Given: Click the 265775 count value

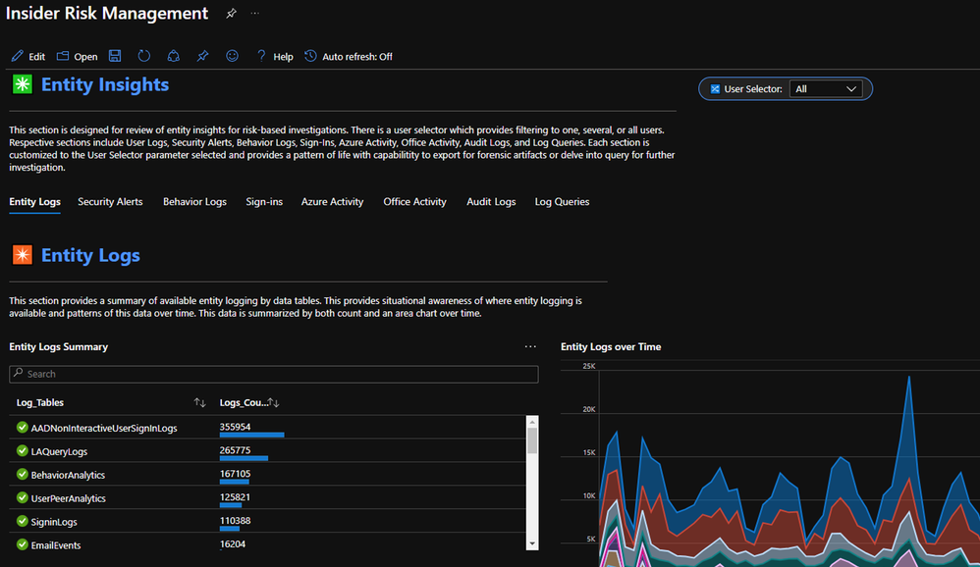Looking at the screenshot, I should tap(235, 450).
